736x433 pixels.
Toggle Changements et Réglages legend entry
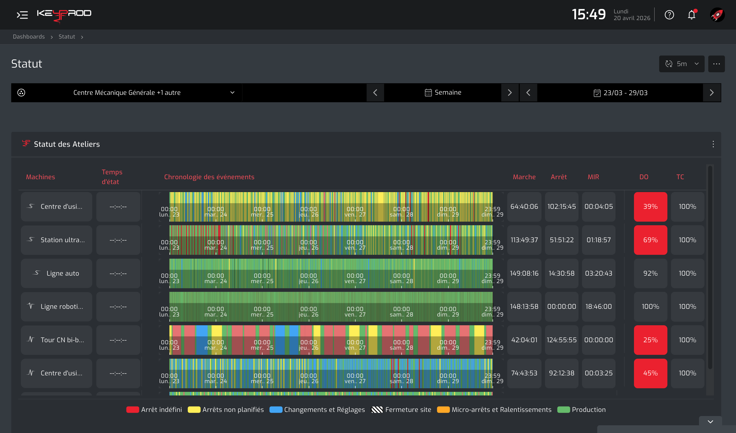pos(317,410)
